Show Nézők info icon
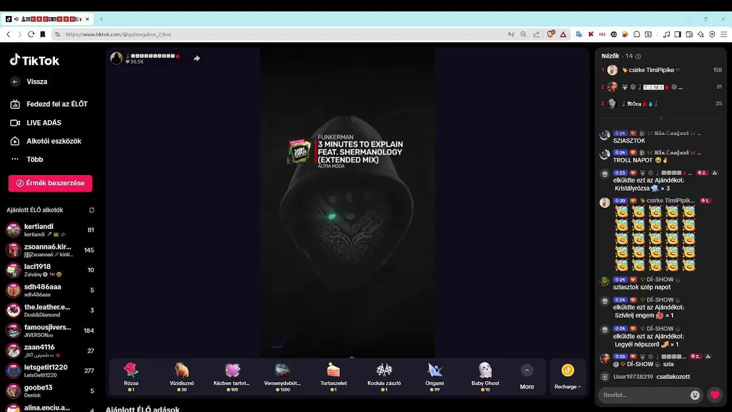732x412 pixels. [638, 56]
